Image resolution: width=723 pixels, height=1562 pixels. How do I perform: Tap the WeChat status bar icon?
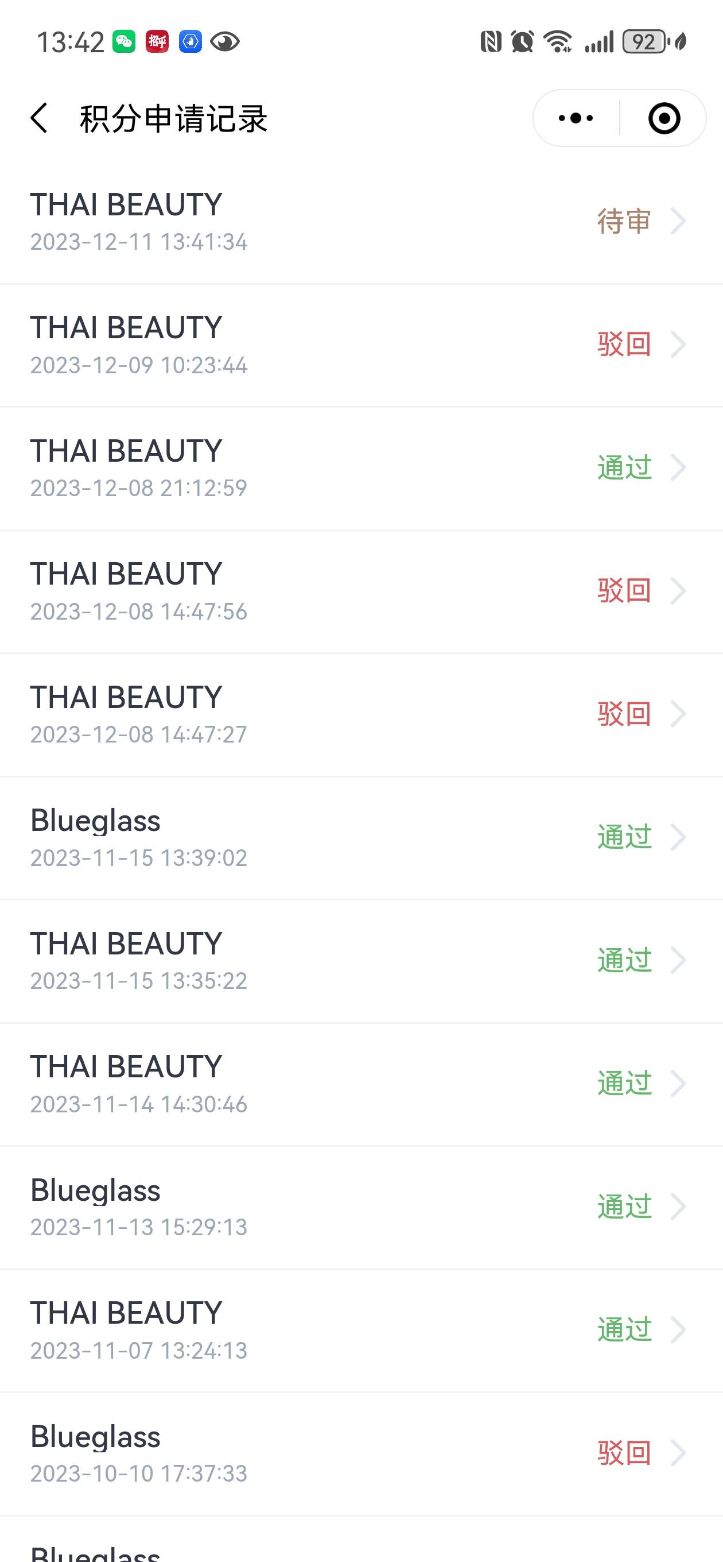pyautogui.click(x=125, y=42)
